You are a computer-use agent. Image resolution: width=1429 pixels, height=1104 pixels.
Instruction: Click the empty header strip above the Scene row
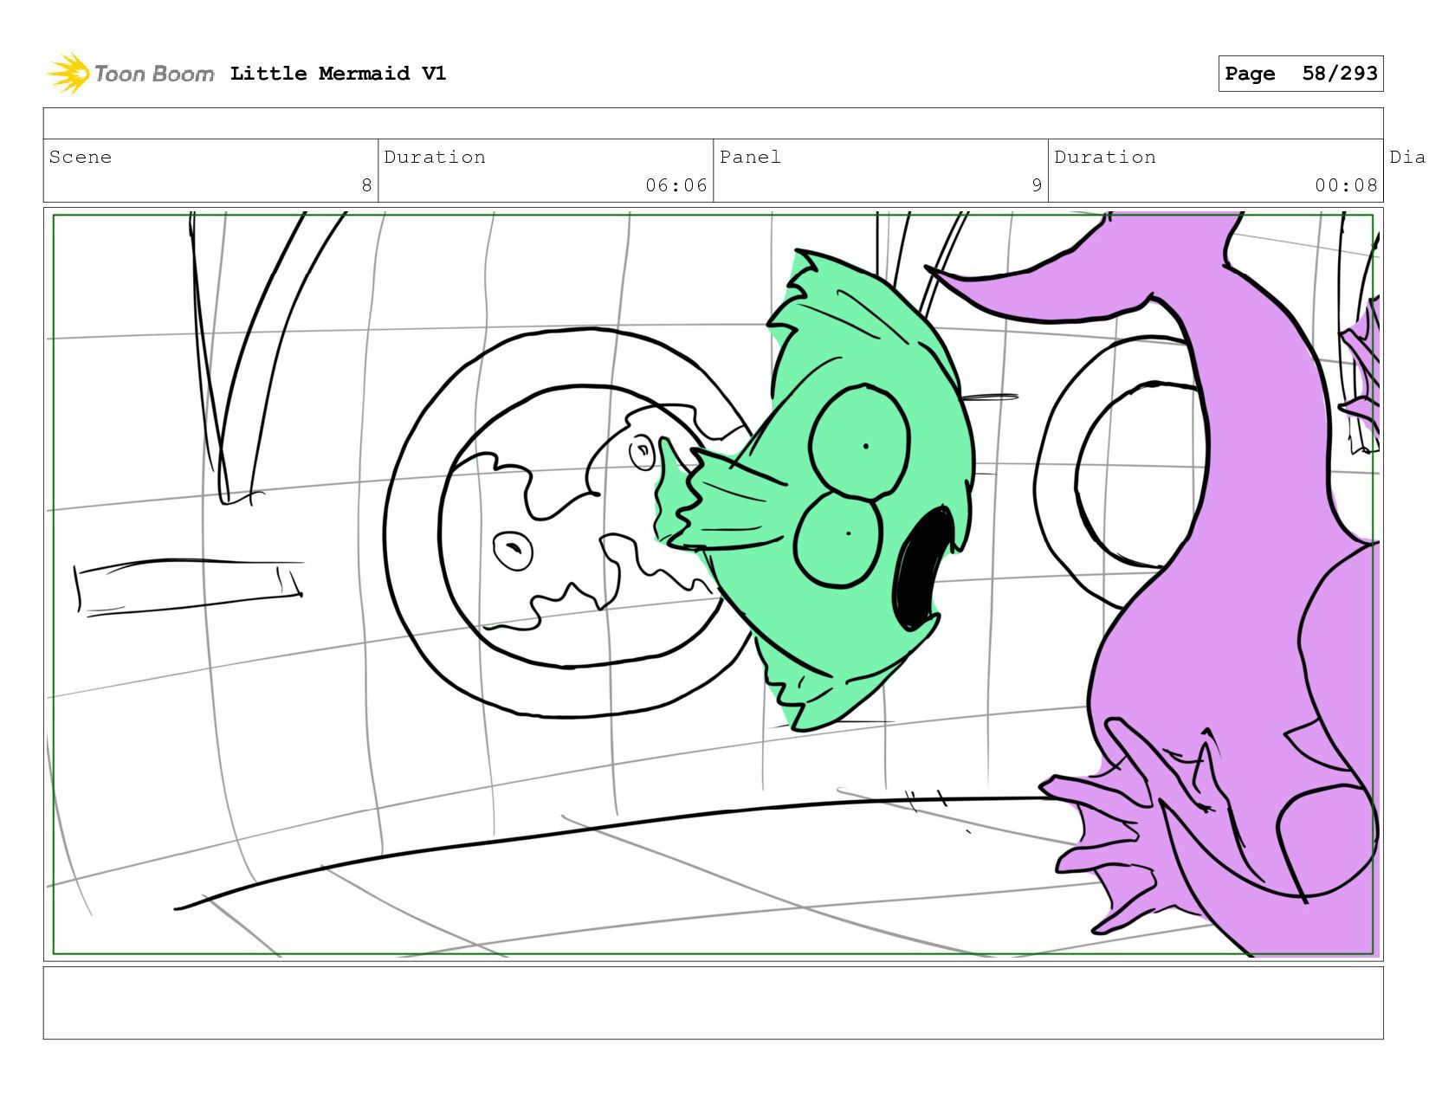(714, 124)
